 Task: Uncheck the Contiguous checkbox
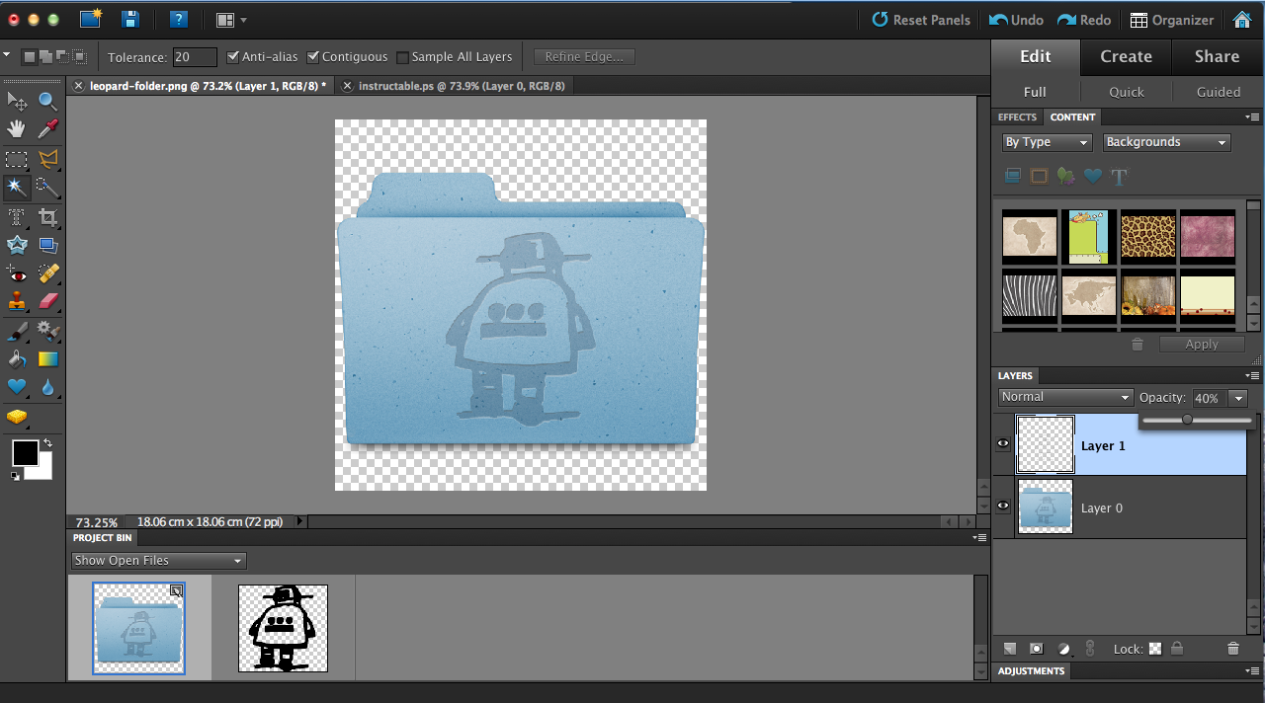313,57
